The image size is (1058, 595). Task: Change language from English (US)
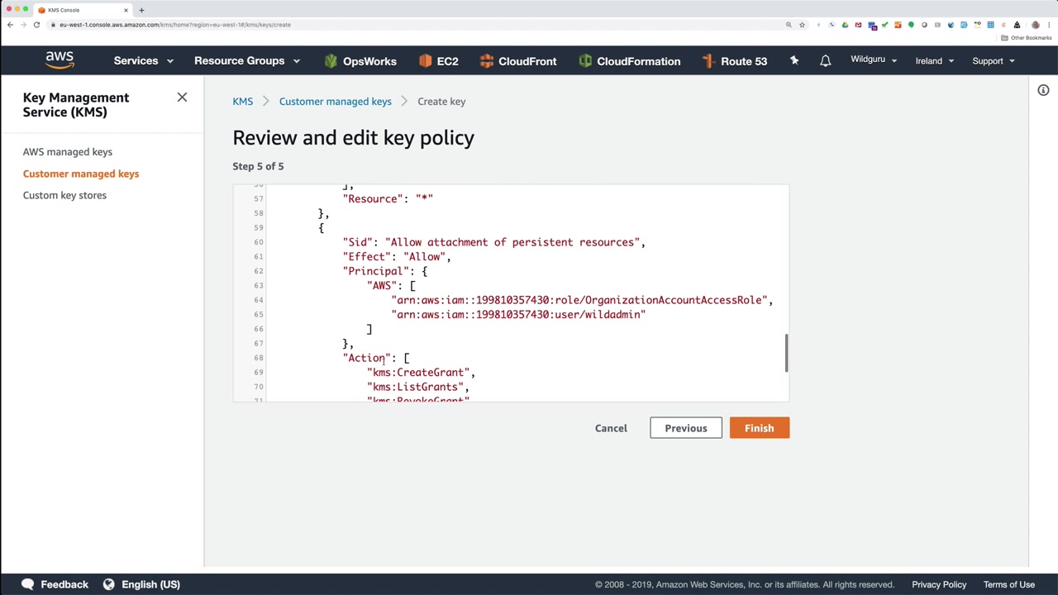point(150,584)
